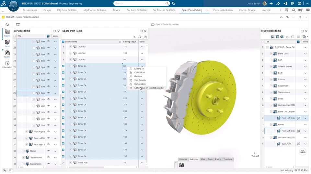The image size is (311, 174).
Task: Open the chat messages icon
Action: coord(308,10)
